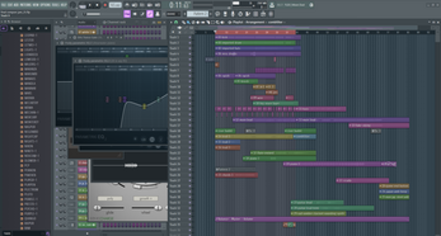Open the pattern selector dropdown
The image size is (441, 236).
[x=197, y=14]
